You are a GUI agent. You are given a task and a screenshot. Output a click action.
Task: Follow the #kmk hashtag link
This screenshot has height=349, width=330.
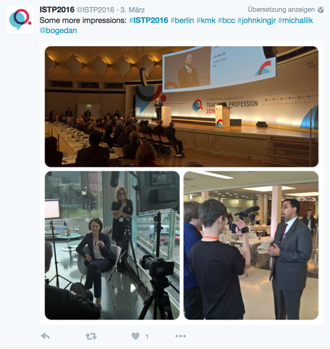pyautogui.click(x=206, y=20)
